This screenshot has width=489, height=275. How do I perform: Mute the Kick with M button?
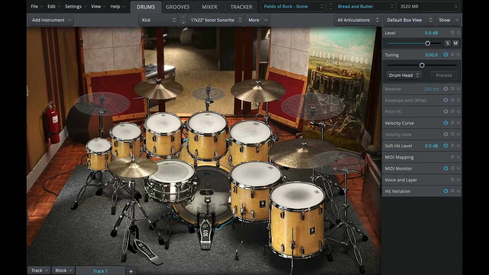pyautogui.click(x=455, y=43)
